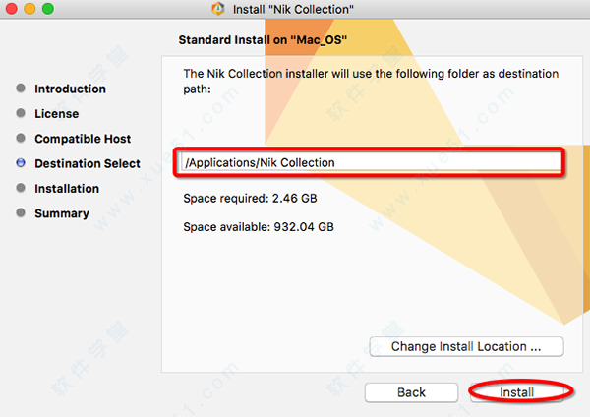Click the Installation step label
Viewport: 590px width, 417px height.
(67, 188)
